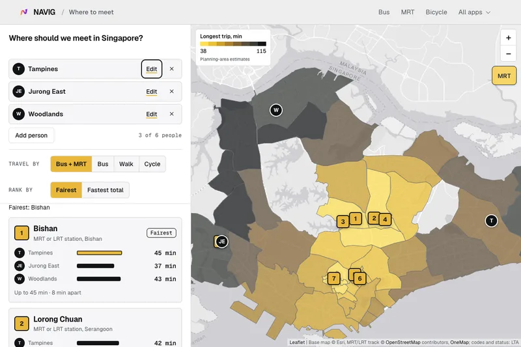
Task: Click '3 of 6 people' counter text
Action: 160,135
